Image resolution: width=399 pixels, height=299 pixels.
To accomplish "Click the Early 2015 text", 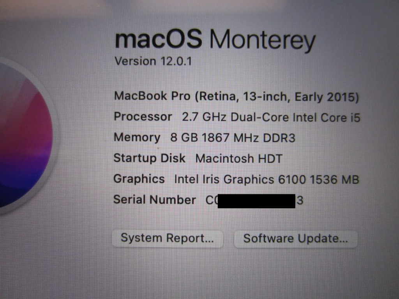I will (327, 97).
